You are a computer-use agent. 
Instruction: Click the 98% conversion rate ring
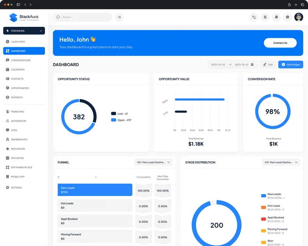(x=273, y=112)
